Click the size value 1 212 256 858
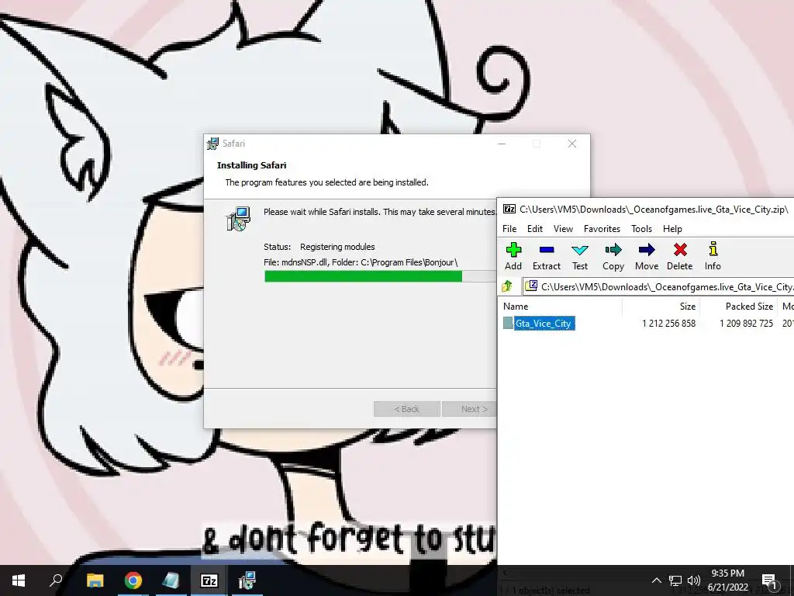Image resolution: width=794 pixels, height=596 pixels. (668, 324)
